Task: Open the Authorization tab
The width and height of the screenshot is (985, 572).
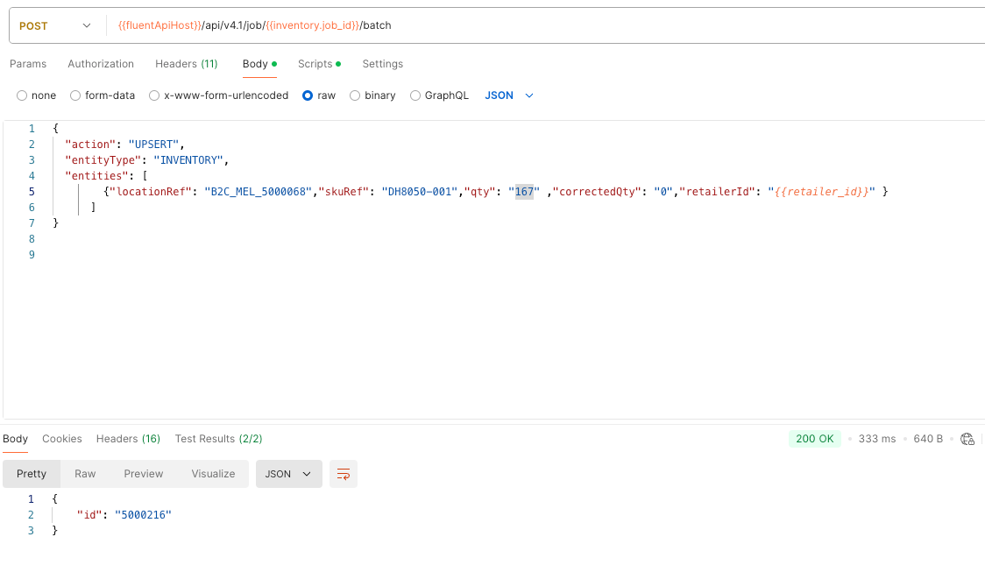Action: [100, 63]
